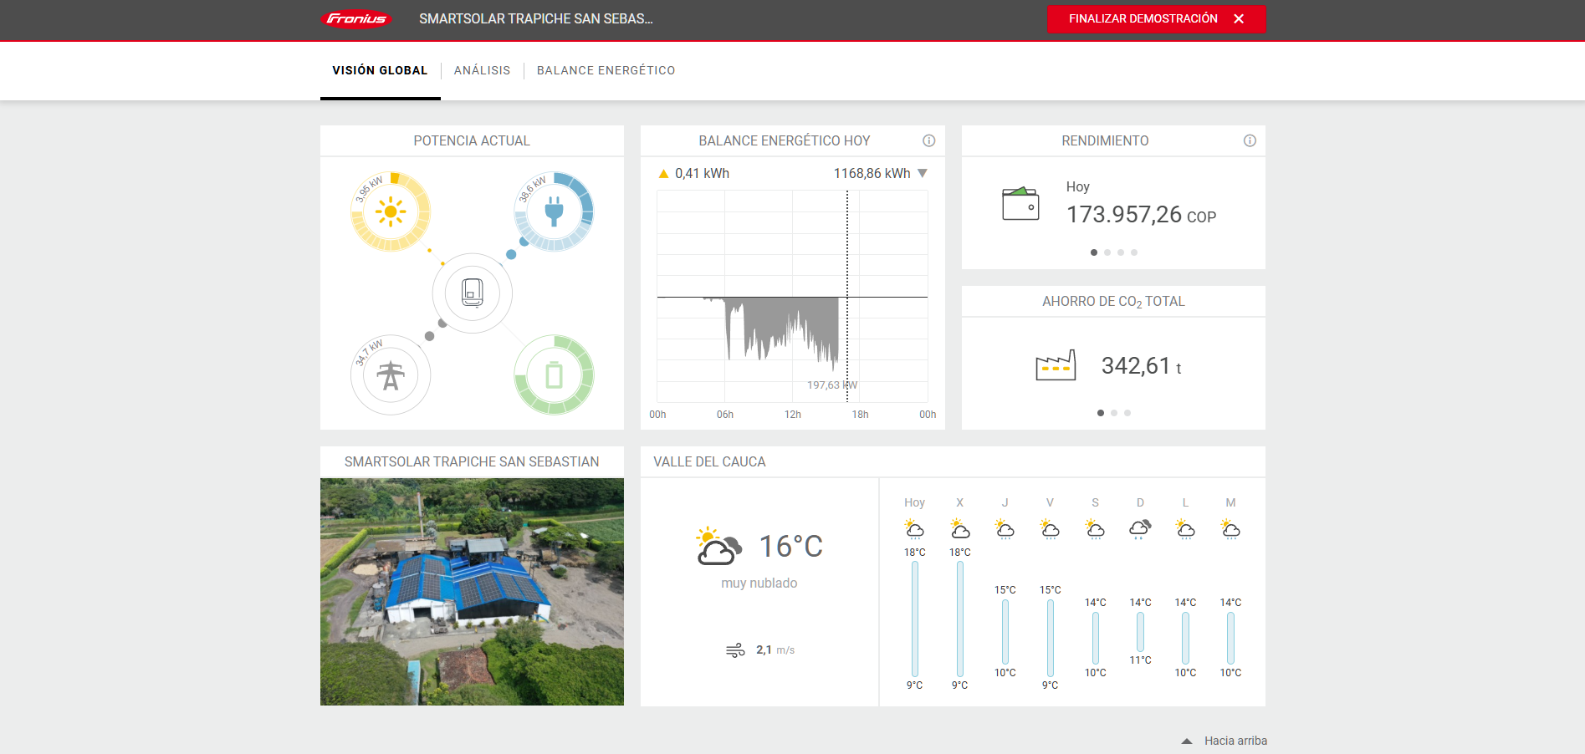Click the power grid pylon icon

point(391,375)
